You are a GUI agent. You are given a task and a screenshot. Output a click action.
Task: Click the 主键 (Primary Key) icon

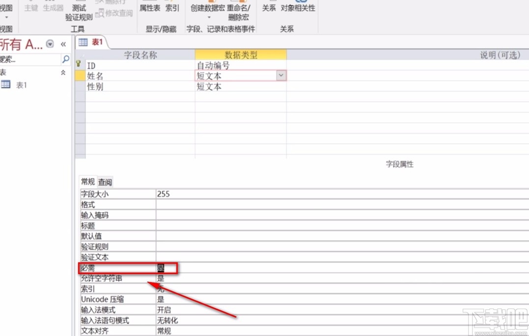click(30, 8)
